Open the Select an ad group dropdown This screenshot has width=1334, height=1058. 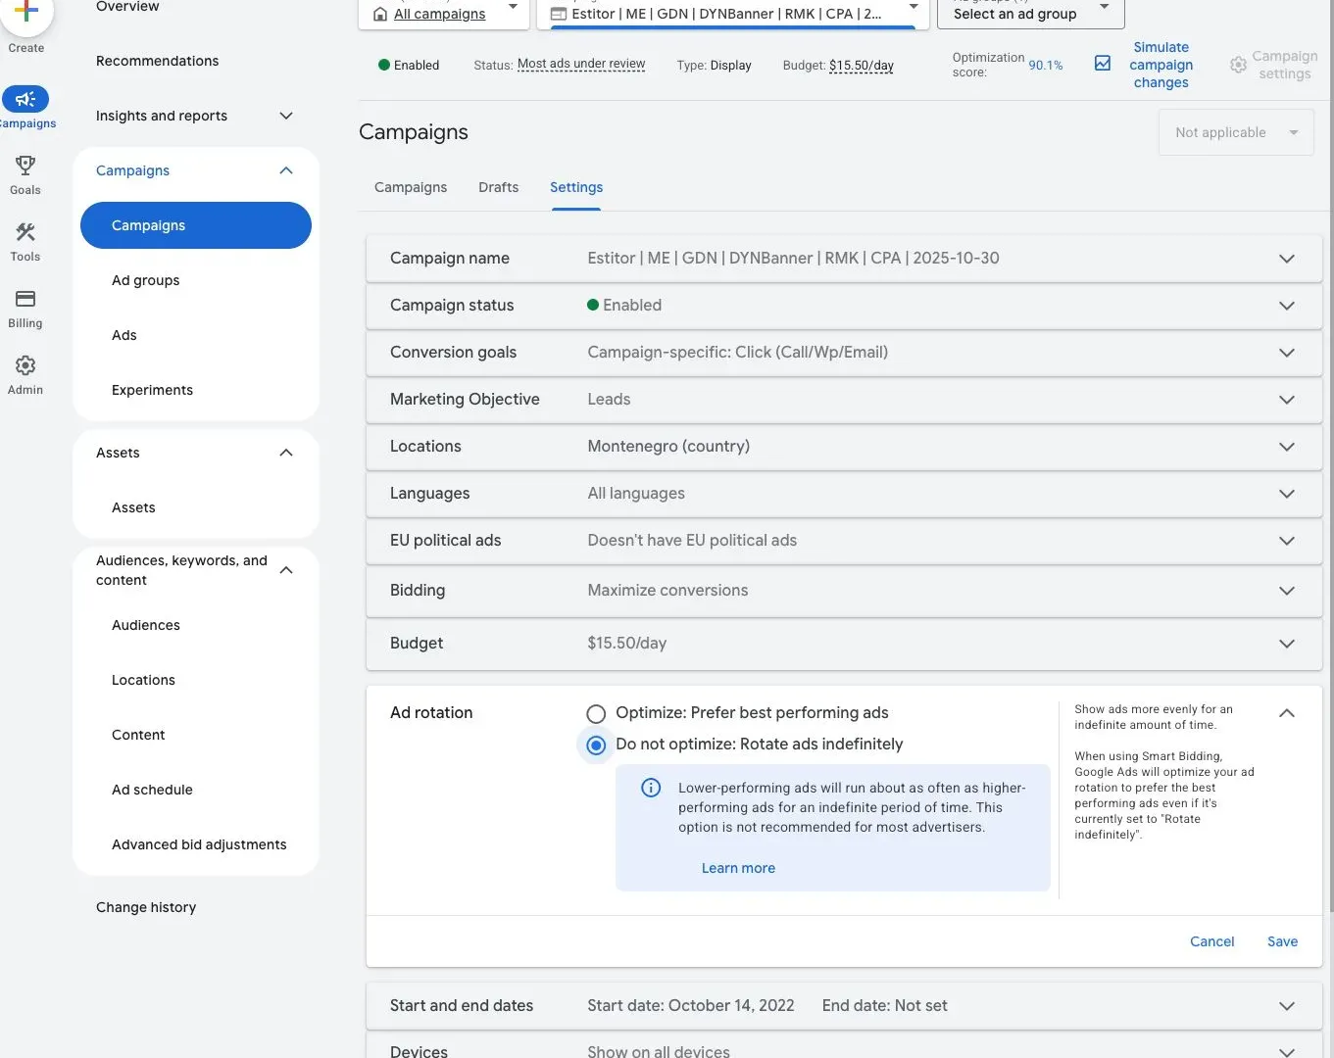tap(1030, 14)
